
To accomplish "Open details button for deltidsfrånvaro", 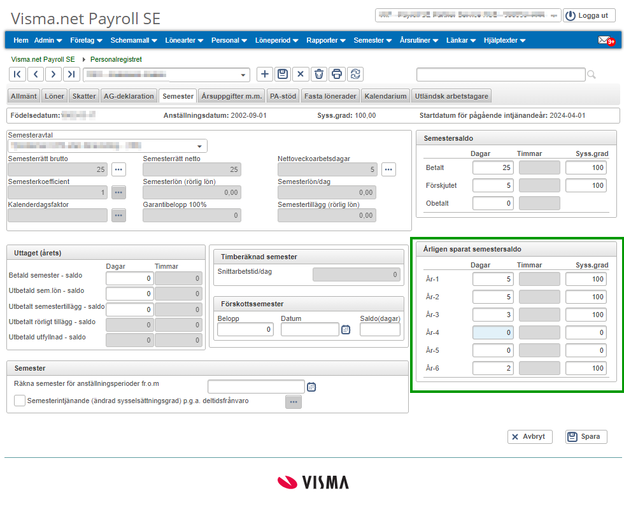I will [x=294, y=402].
